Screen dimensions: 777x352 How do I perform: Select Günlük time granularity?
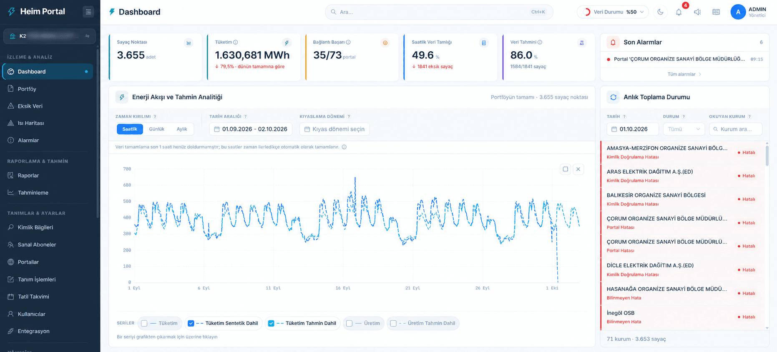(157, 129)
